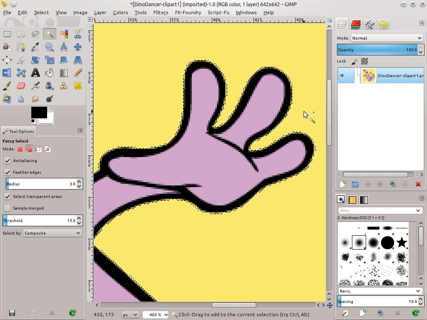Uncheck Feather edges in Tool Options
Image resolution: width=427 pixels, height=320 pixels.
click(7, 172)
